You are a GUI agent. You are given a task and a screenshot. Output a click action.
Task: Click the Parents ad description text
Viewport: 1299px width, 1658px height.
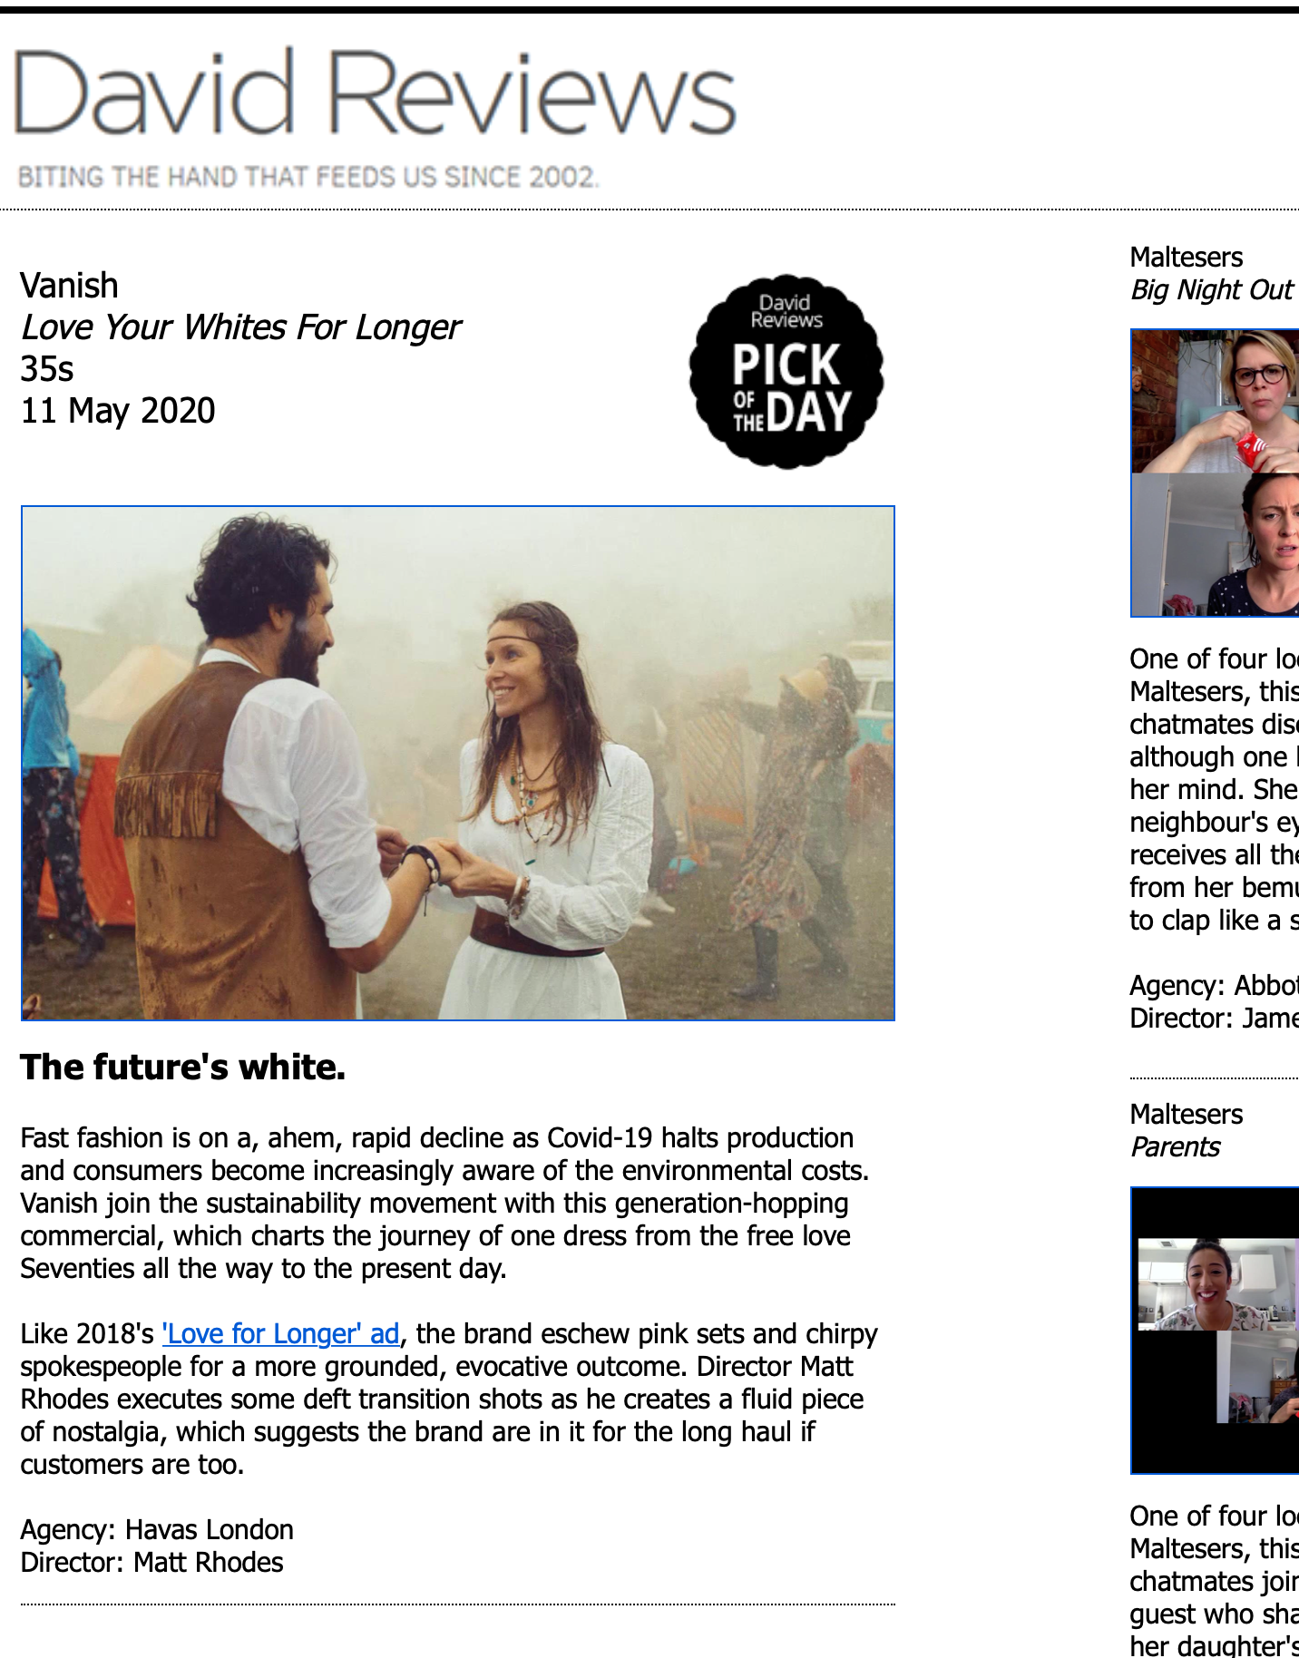click(1214, 1580)
